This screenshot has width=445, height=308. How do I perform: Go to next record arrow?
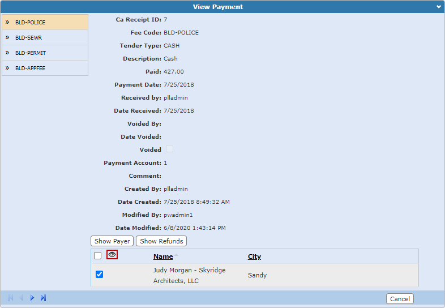32,298
